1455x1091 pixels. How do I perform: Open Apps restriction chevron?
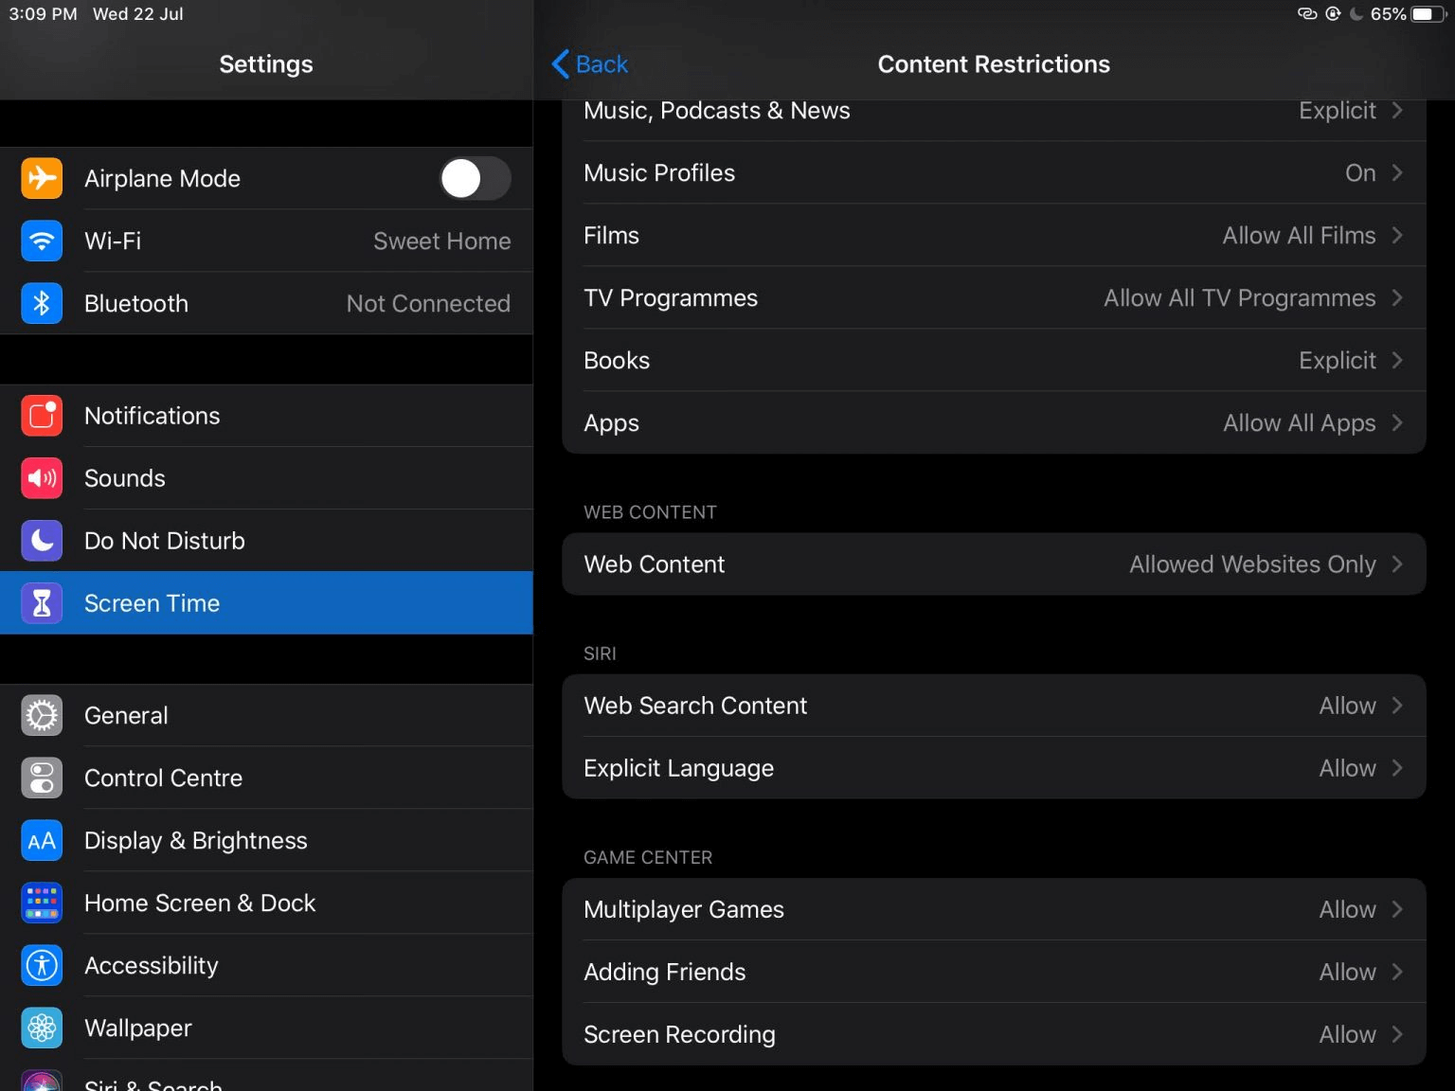[x=1397, y=422]
